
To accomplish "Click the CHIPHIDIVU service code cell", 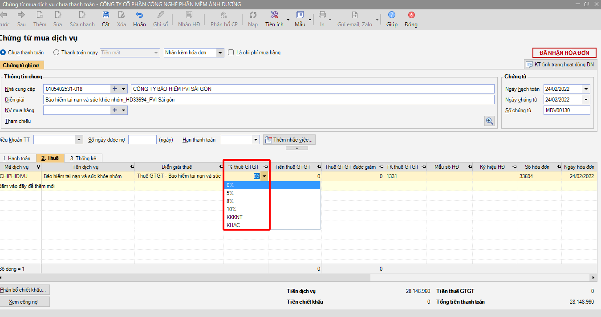I will click(20, 176).
